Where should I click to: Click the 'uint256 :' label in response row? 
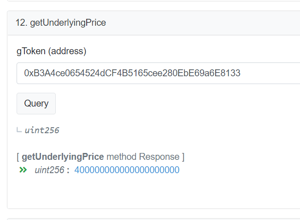52,170
